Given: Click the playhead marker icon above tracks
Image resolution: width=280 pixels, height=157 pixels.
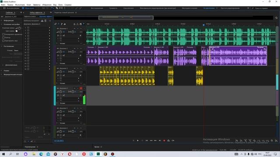Looking at the screenshot, I should pyautogui.click(x=84, y=24).
